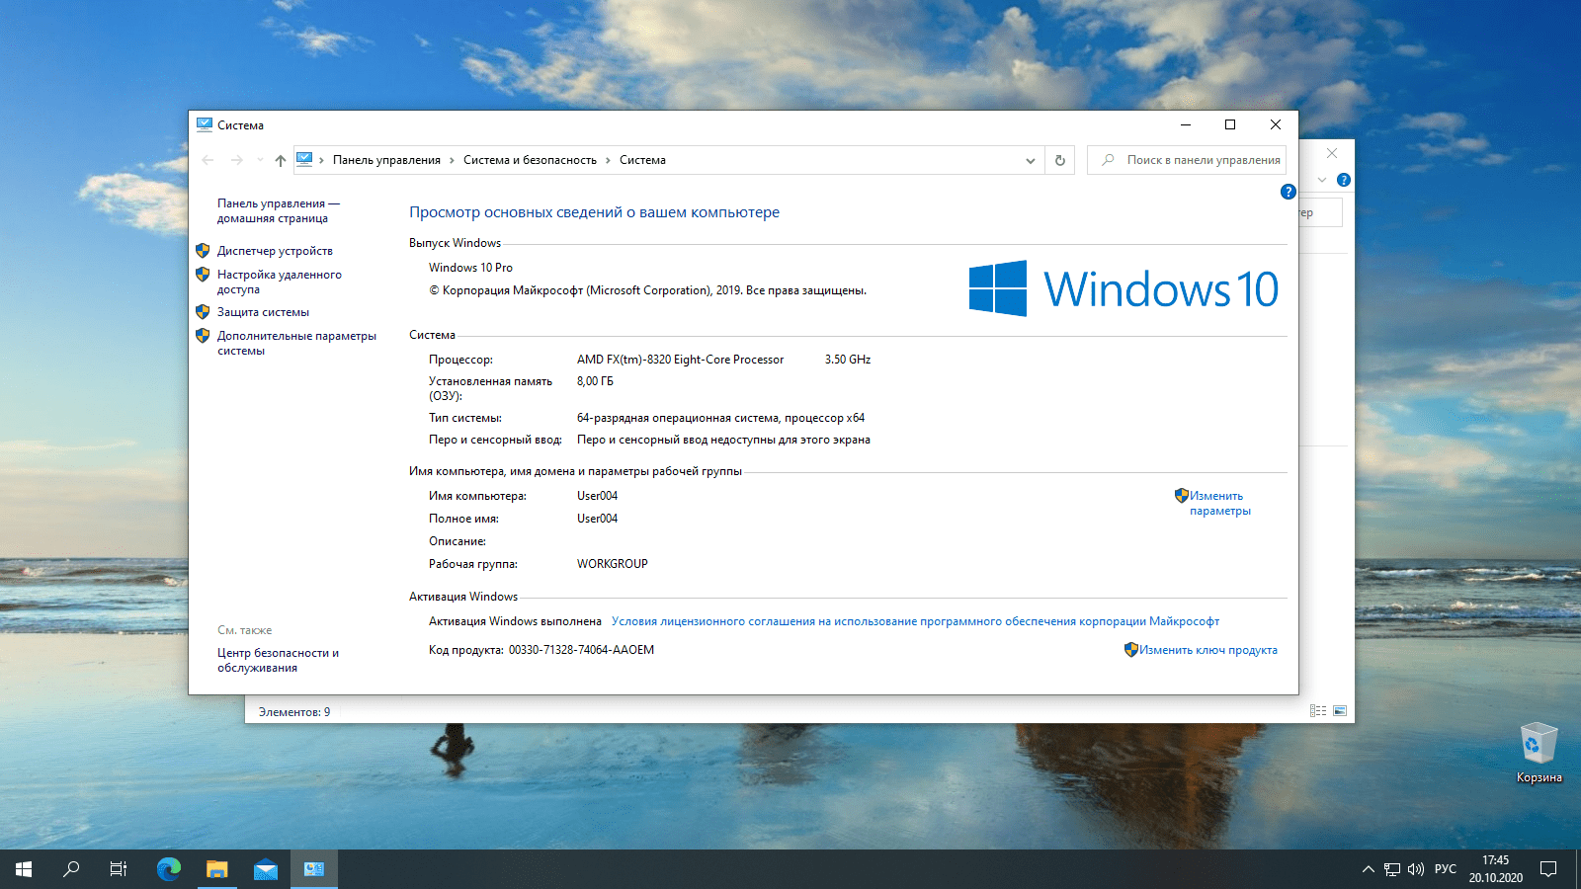The height and width of the screenshot is (889, 1581).
Task: Click the Forward navigation arrow
Action: click(x=237, y=160)
